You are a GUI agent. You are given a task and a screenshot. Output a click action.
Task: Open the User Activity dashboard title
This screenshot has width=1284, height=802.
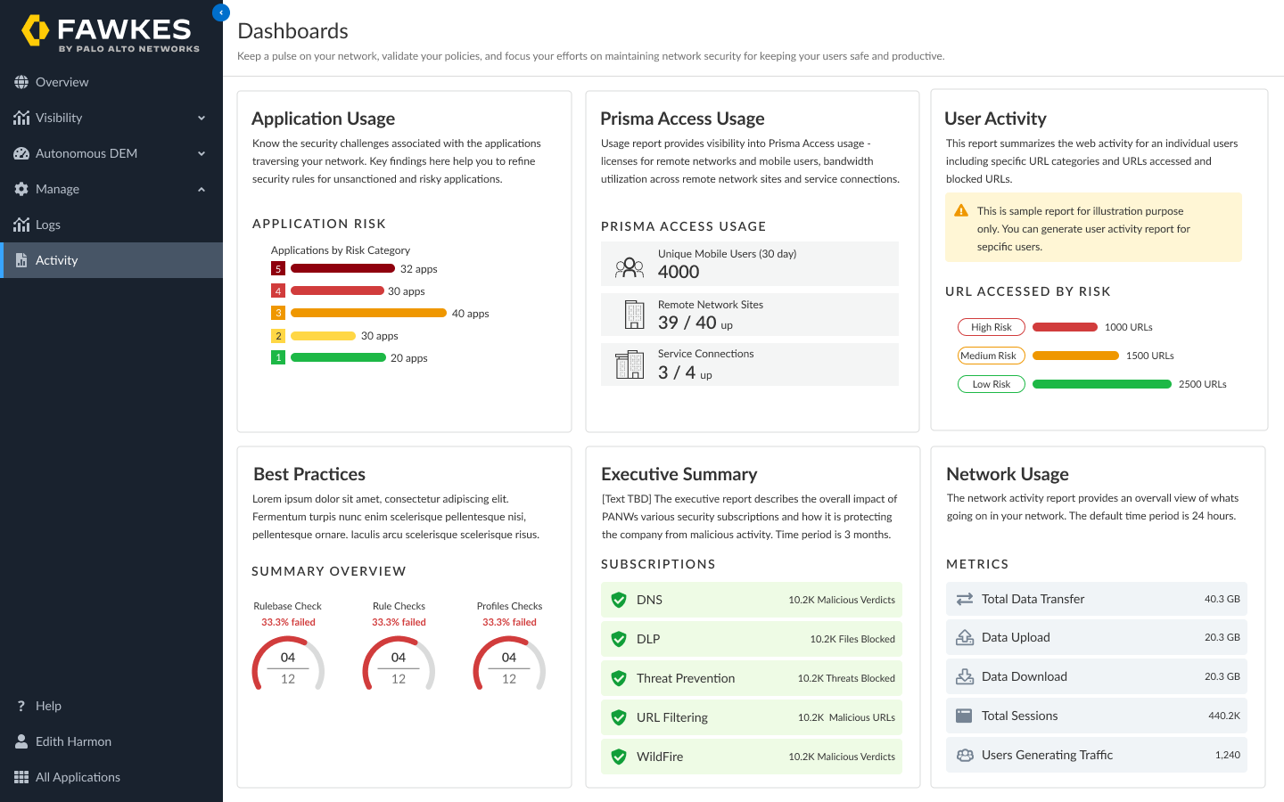tap(995, 119)
